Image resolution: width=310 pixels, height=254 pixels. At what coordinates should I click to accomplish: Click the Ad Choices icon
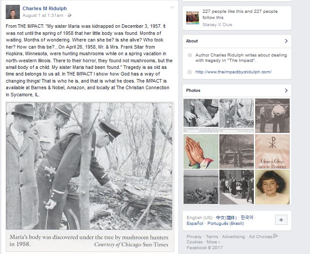[276, 236]
